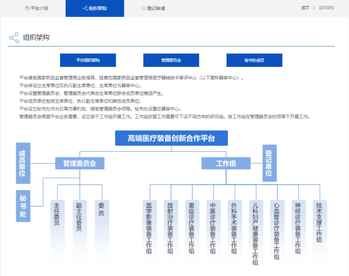Click the 高端医疗装备创新合作平台 chart box

tap(172, 138)
